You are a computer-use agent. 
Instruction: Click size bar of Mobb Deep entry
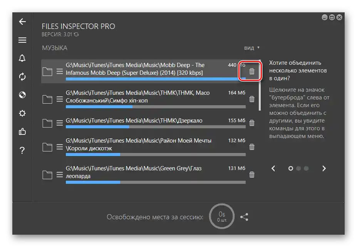[156, 79]
